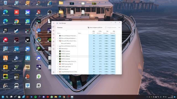Image resolution: width=177 pixels, height=99 pixels.
Task: Select Rockstar Games Launcher desktop icon
Action: [6, 68]
